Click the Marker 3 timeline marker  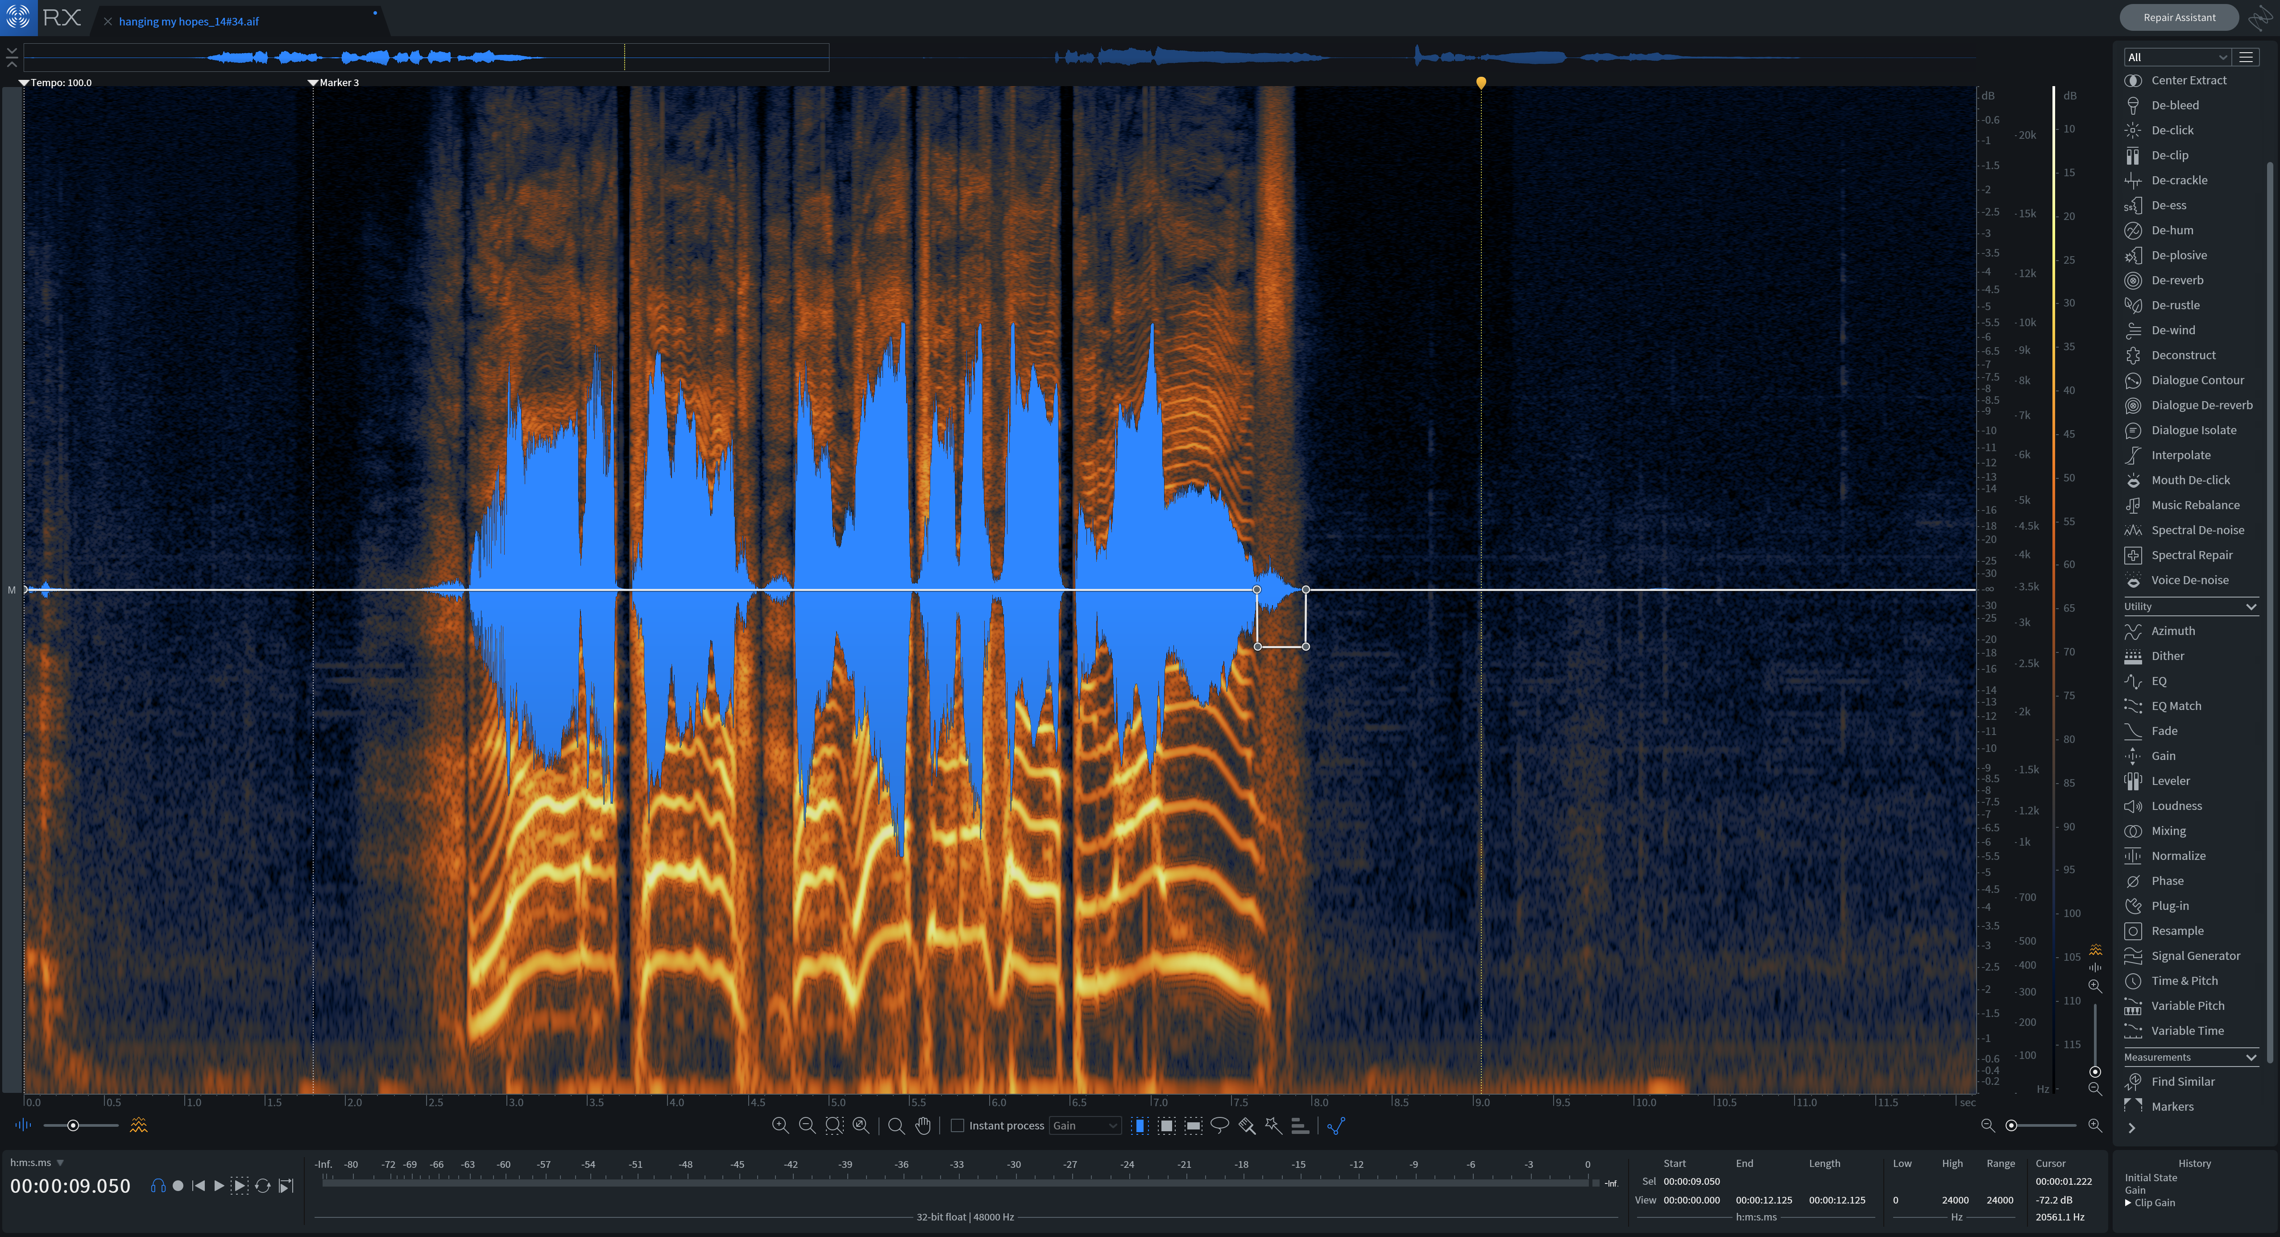[x=333, y=83]
